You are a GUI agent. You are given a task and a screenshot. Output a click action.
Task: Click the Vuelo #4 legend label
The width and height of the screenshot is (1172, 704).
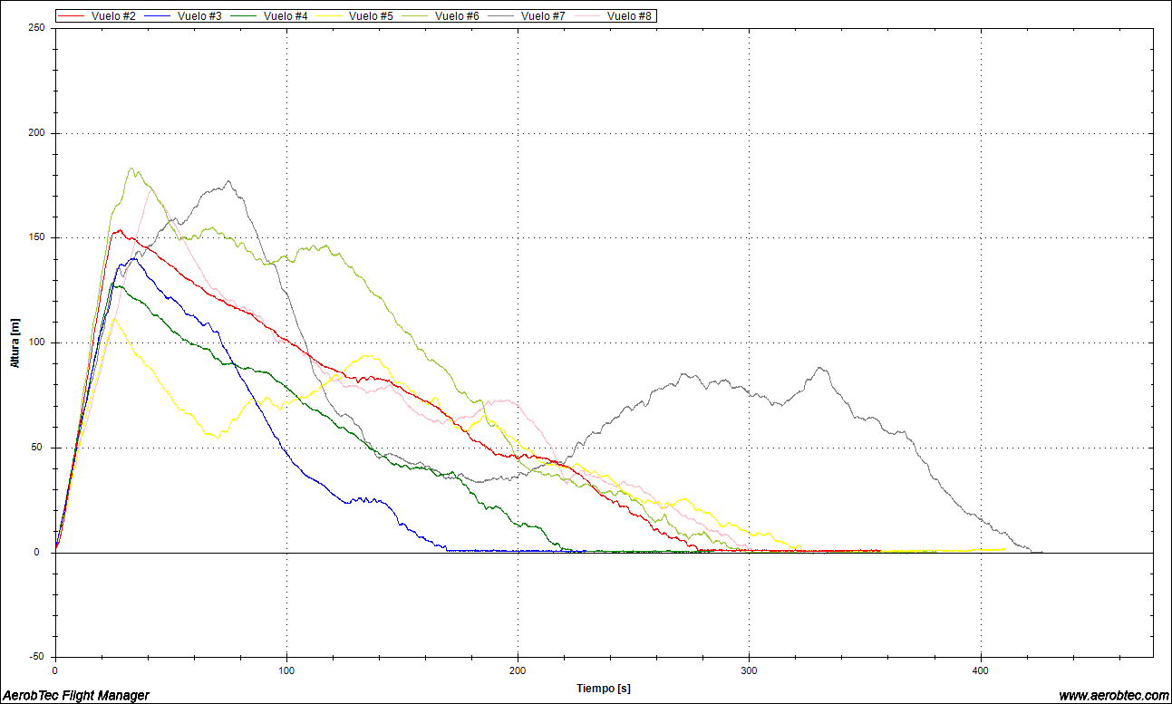point(286,16)
